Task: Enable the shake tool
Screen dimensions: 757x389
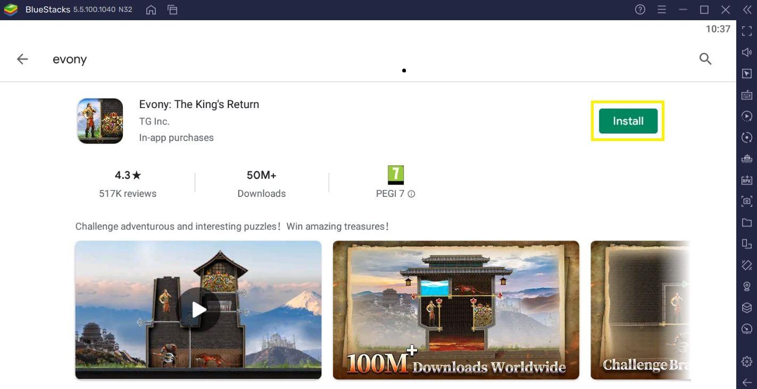Action: point(746,264)
